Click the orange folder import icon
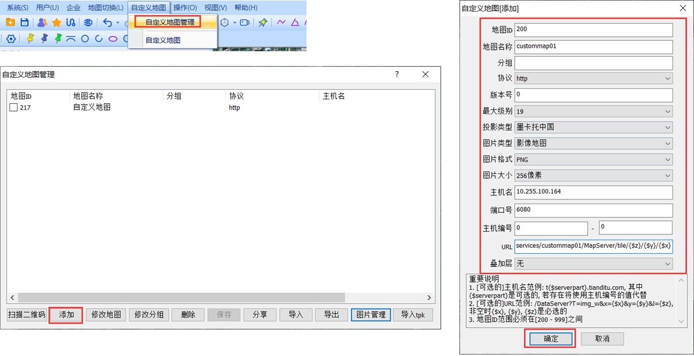 10,22
